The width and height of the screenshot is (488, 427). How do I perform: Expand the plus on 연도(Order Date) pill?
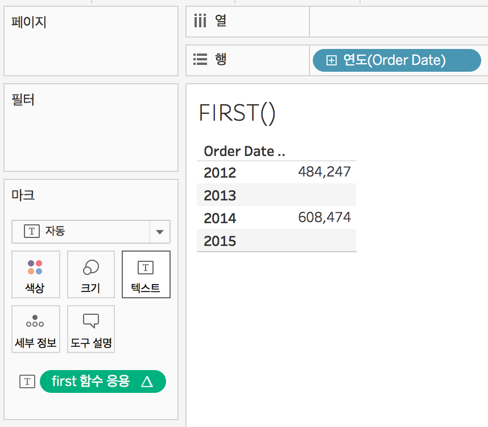click(332, 60)
